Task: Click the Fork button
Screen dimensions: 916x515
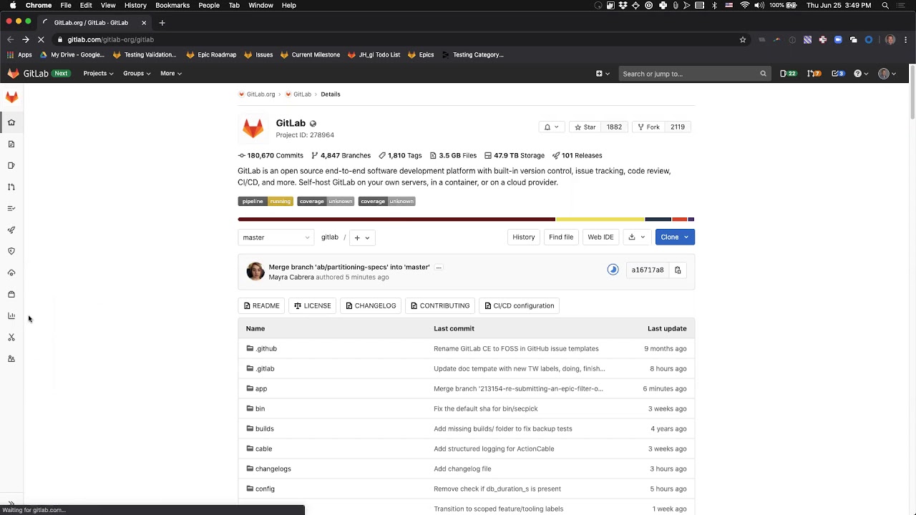Action: point(648,127)
